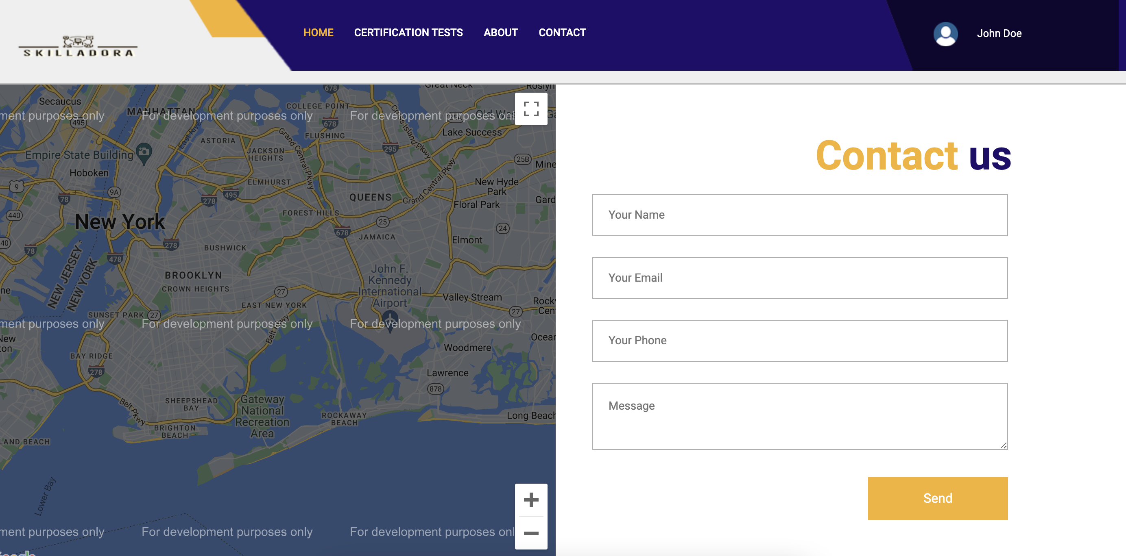Zoom in on the map
Screen dimensions: 1126x556
(x=530, y=500)
